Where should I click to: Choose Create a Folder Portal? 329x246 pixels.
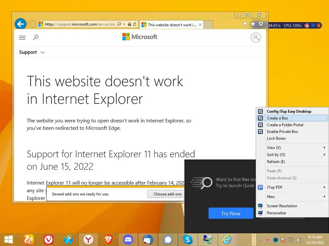click(x=292, y=125)
